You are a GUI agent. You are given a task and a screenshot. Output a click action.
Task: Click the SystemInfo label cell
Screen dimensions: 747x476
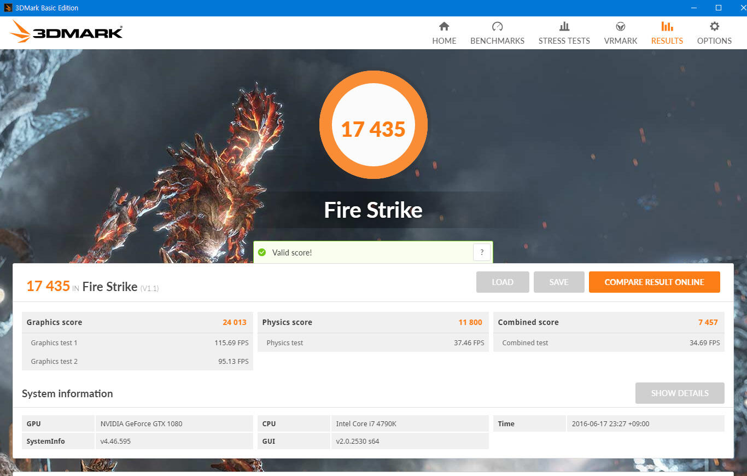click(59, 441)
